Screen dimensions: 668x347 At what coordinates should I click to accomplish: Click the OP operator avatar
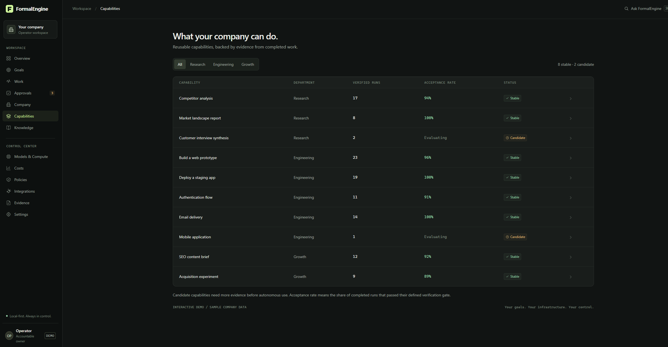pyautogui.click(x=9, y=336)
